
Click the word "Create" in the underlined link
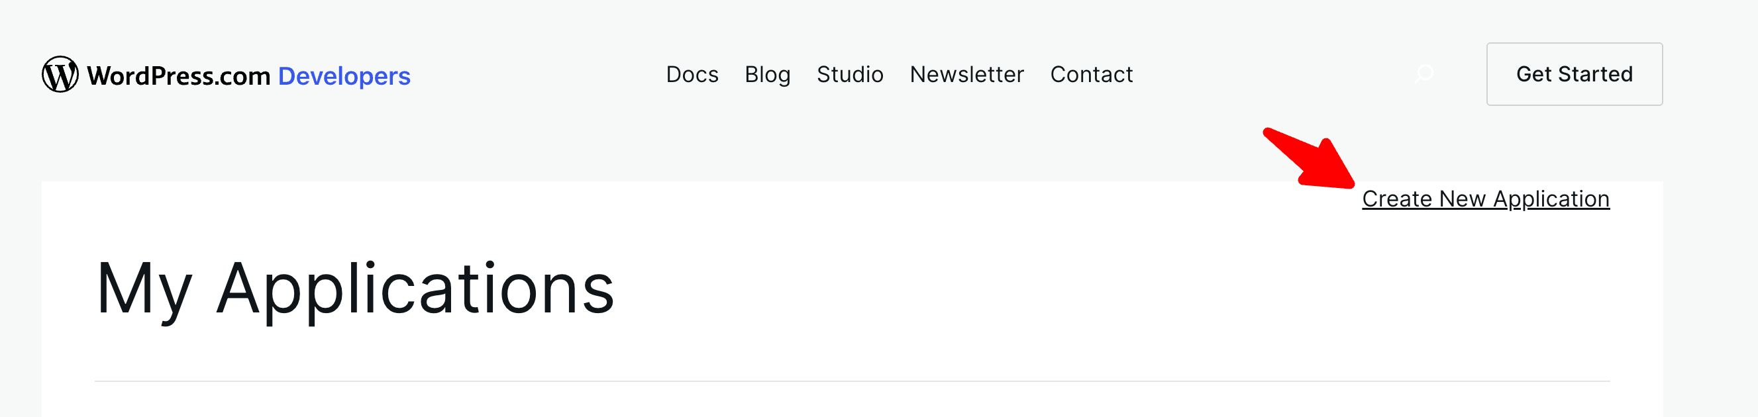pyautogui.click(x=1396, y=199)
